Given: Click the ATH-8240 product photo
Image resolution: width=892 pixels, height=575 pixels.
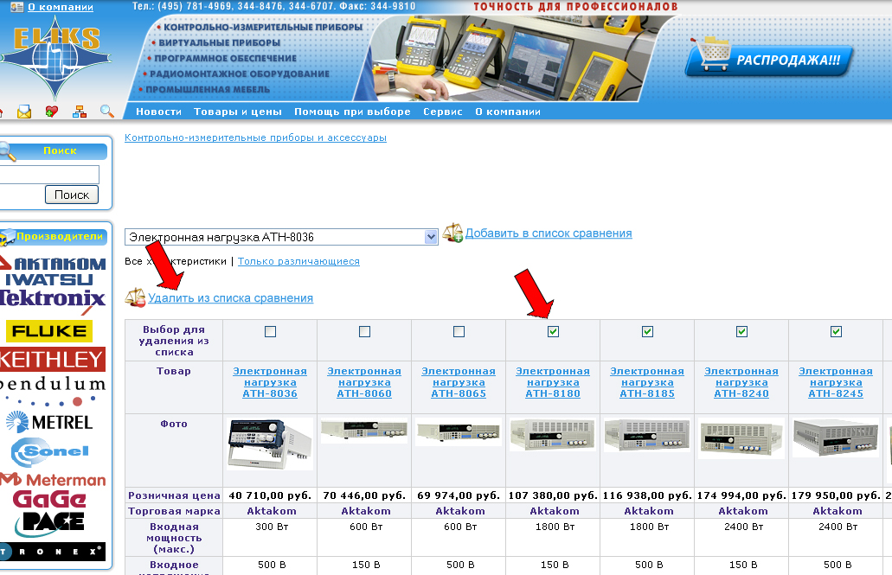Looking at the screenshot, I should click(741, 438).
